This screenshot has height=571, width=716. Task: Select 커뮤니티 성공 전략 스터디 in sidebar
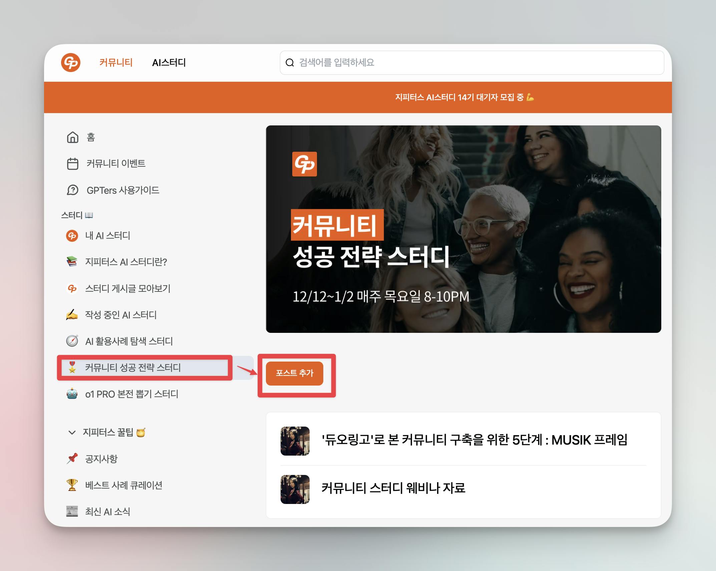pyautogui.click(x=133, y=368)
